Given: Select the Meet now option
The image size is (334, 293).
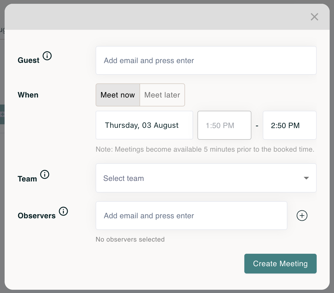Looking at the screenshot, I should (x=118, y=95).
